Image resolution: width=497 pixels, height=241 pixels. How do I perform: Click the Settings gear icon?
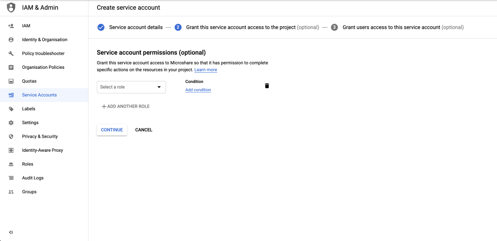11,123
